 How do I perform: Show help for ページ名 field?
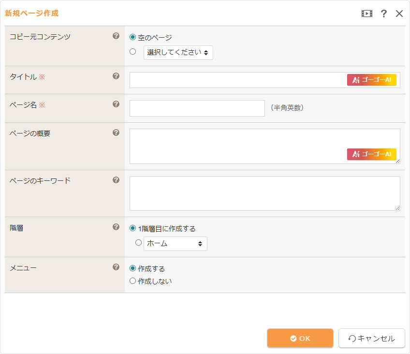tap(116, 104)
